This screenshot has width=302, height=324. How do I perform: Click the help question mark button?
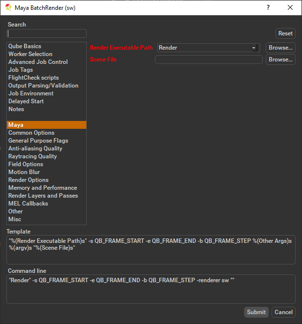[x=268, y=8]
